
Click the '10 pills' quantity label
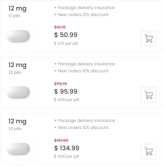14,16
